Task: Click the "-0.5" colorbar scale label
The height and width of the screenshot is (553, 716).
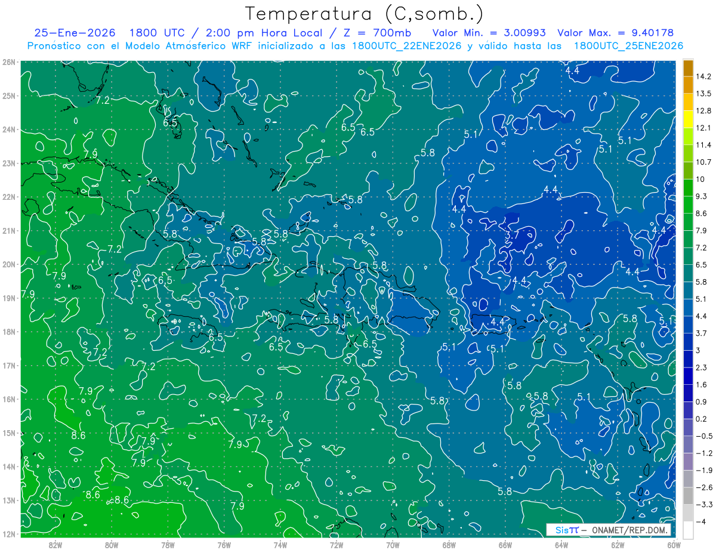Action: pos(703,436)
